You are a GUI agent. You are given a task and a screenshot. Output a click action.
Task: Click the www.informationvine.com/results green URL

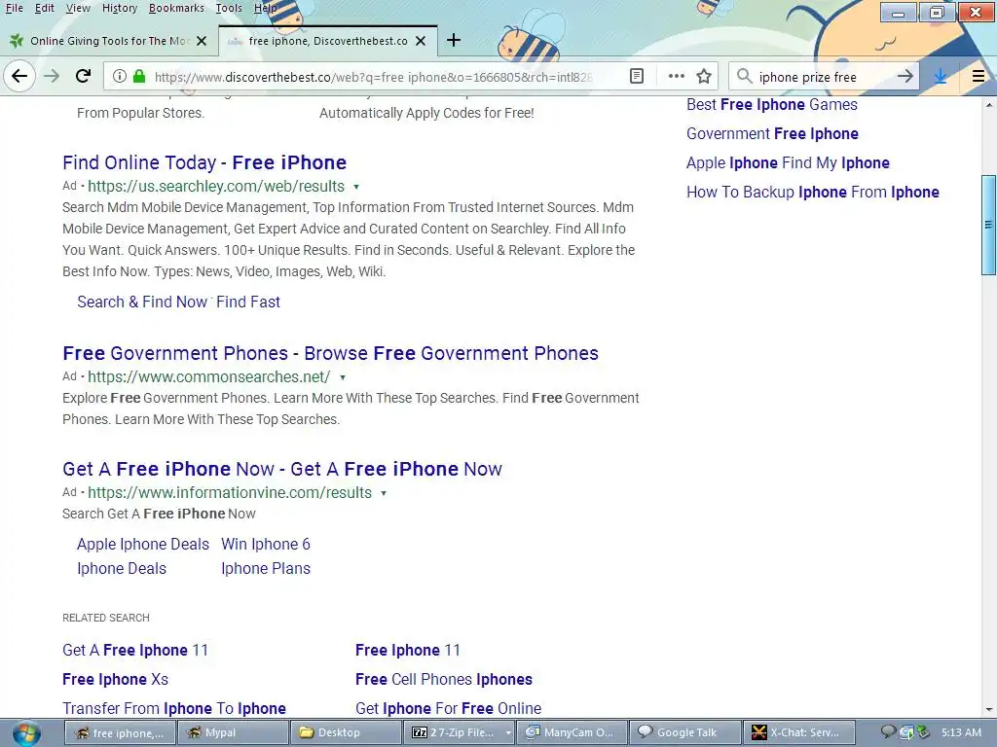coord(230,493)
